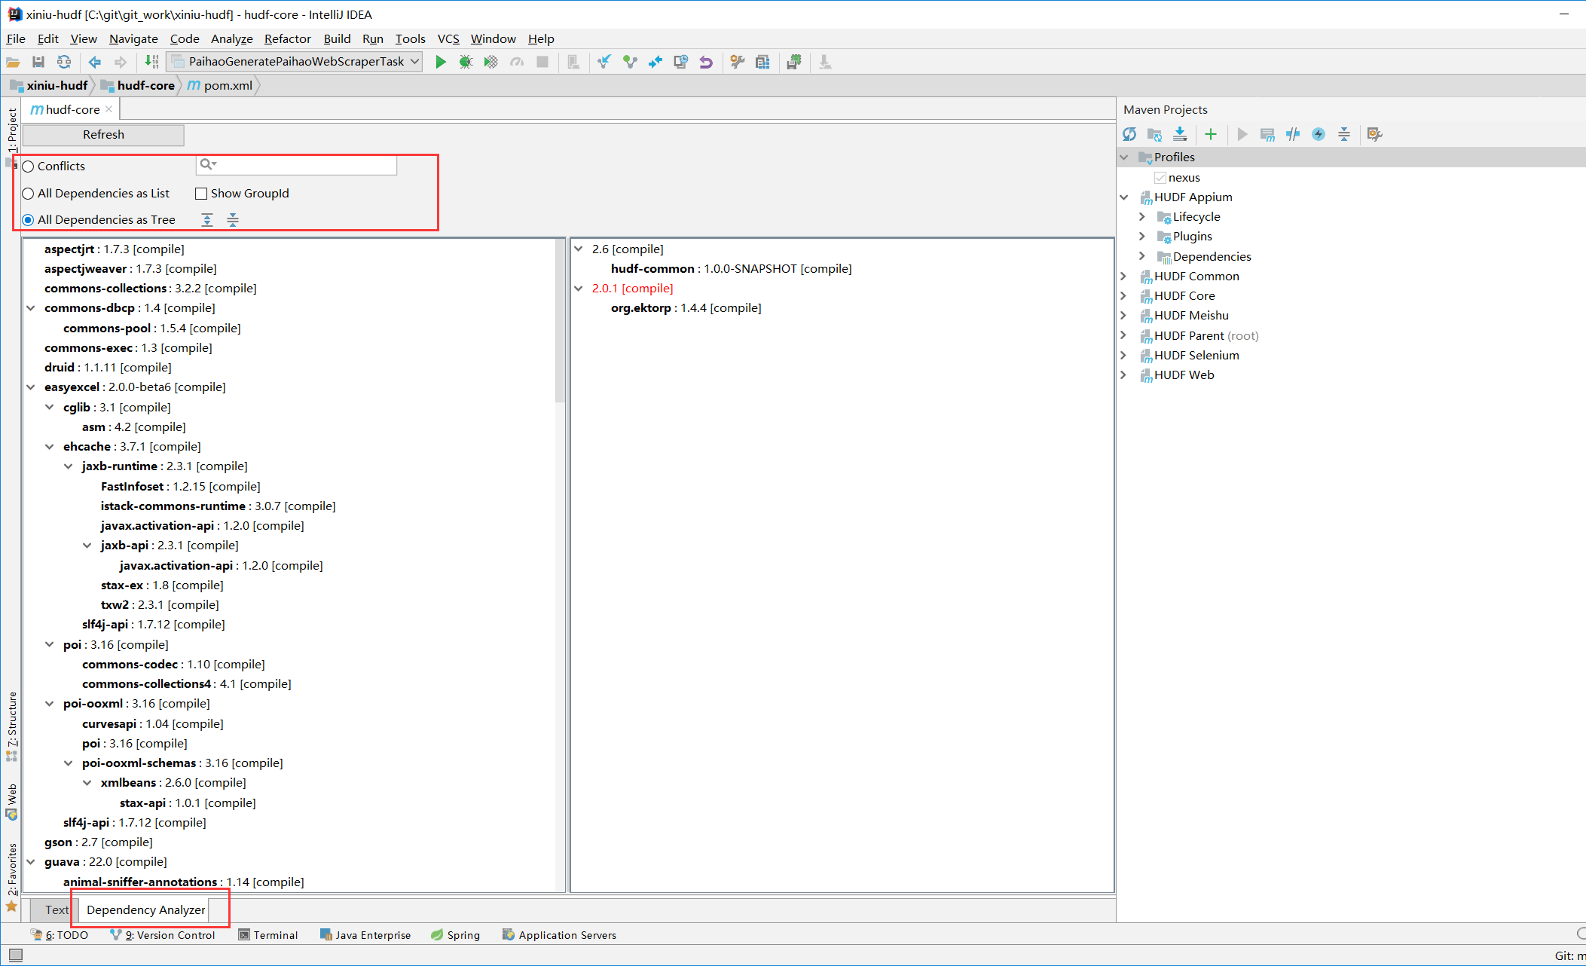The height and width of the screenshot is (966, 1586).
Task: Click the dependency search input field
Action: [305, 164]
